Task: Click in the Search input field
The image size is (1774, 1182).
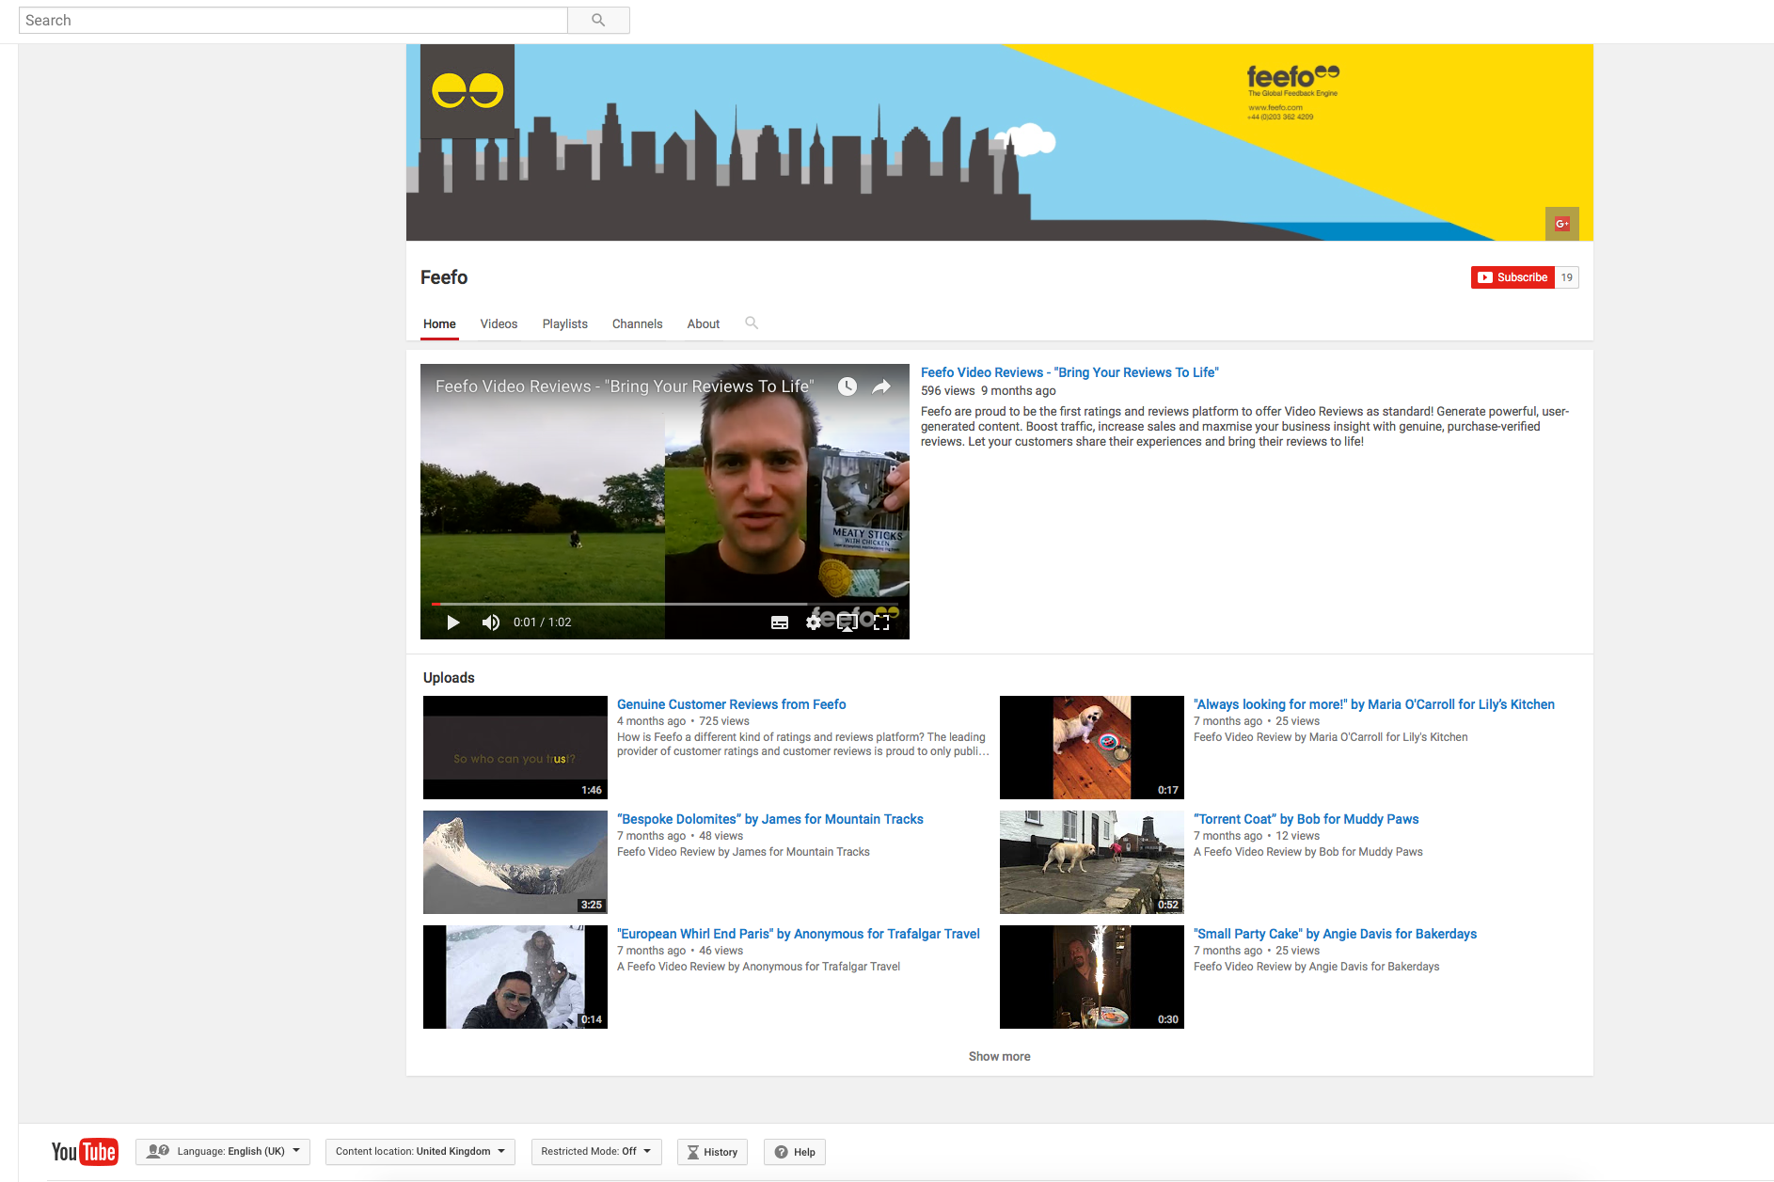Action: [x=293, y=20]
